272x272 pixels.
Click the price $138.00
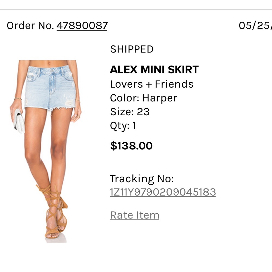(131, 146)
